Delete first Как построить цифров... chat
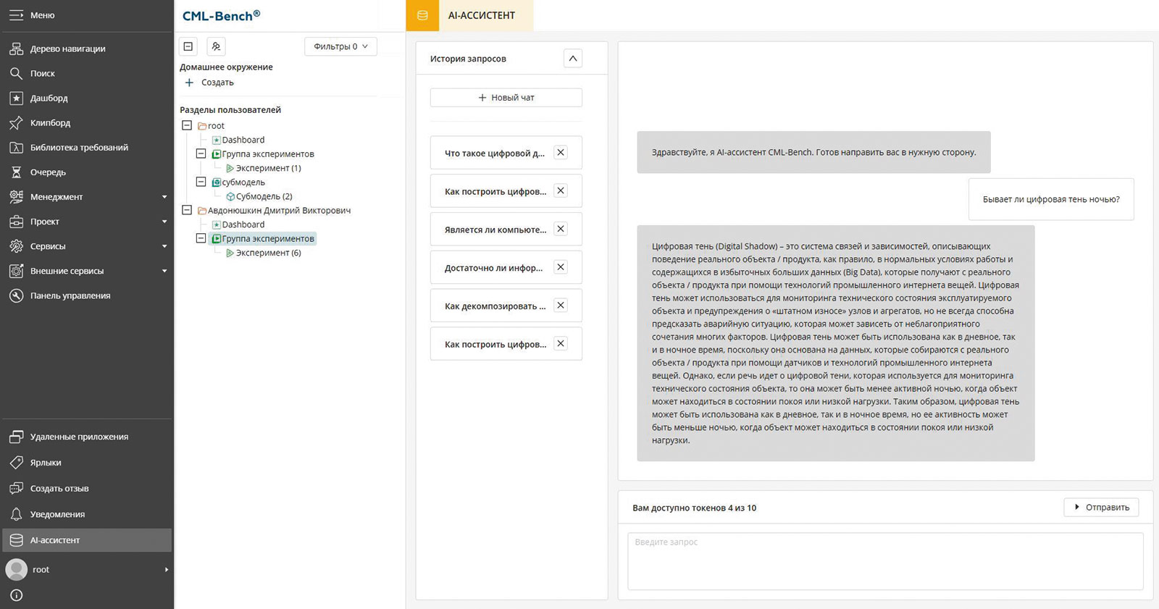1159x609 pixels. tap(561, 190)
